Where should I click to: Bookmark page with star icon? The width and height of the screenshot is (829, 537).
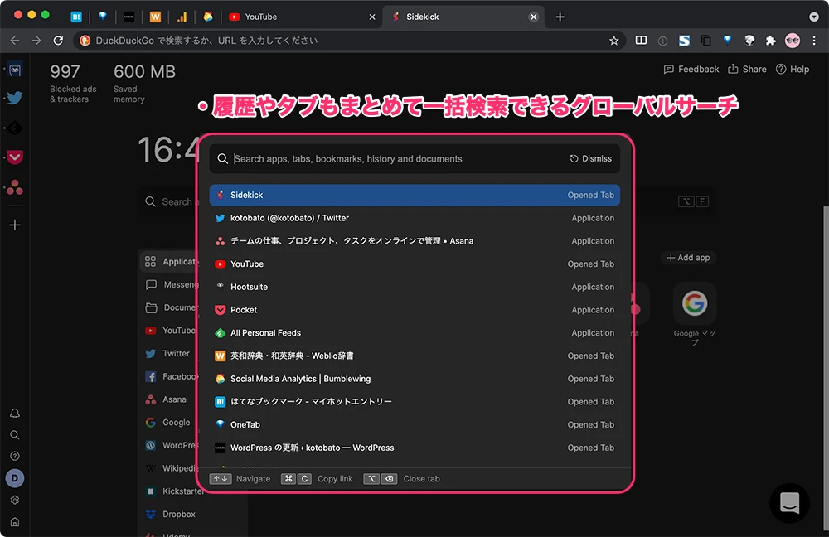[x=613, y=41]
